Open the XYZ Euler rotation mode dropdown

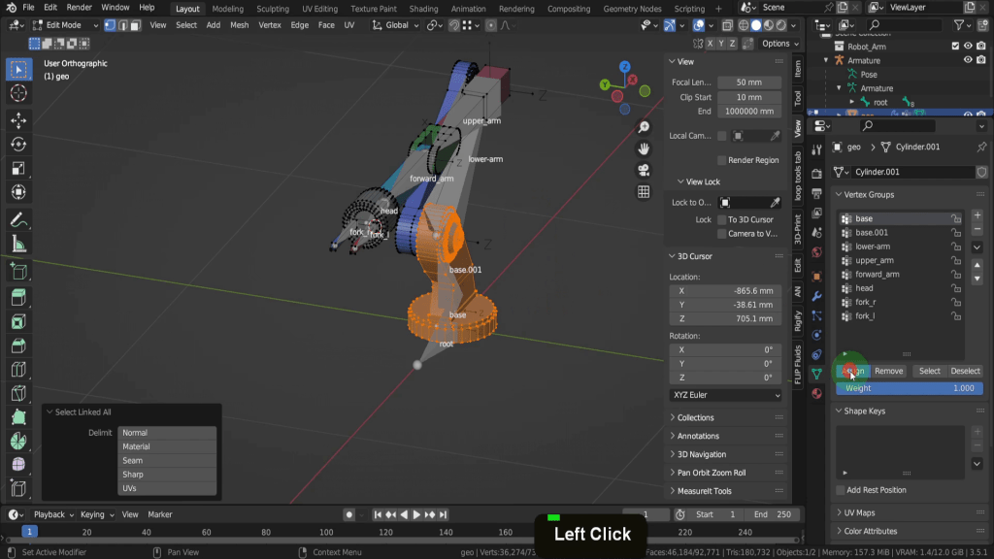725,395
